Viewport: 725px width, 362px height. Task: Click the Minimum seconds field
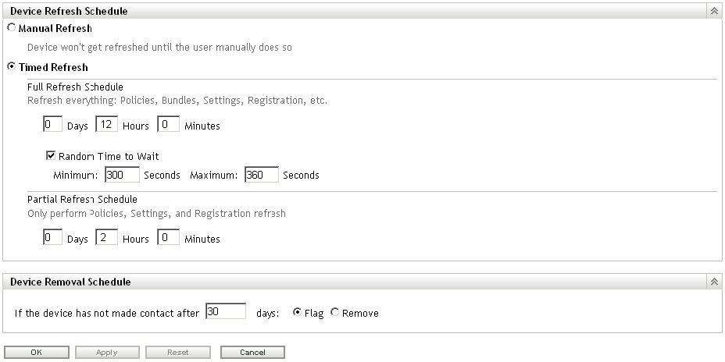pos(122,175)
